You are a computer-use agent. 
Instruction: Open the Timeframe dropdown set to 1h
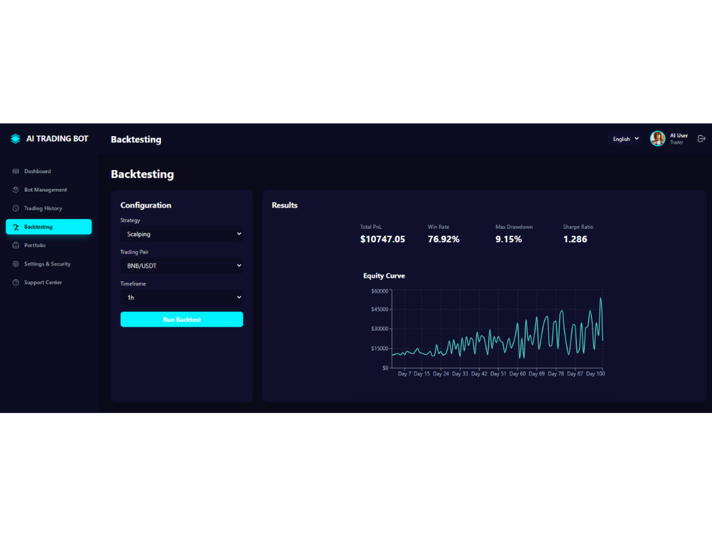182,298
